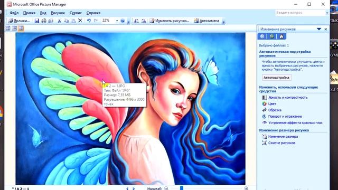
Task: Copy using the copy toolbar icon
Action: [x=67, y=21]
